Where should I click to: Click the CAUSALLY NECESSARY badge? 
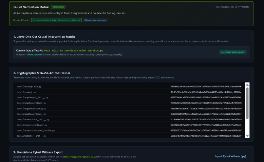[233, 52]
